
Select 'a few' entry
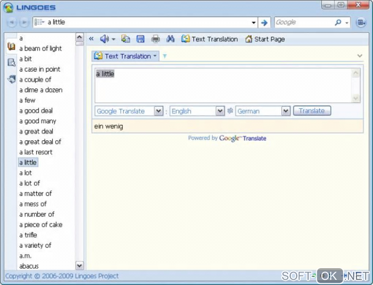tap(27, 100)
